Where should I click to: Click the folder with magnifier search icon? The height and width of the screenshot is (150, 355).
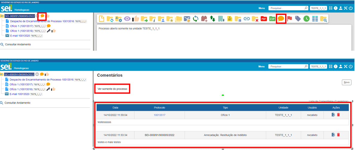[x=323, y=19]
